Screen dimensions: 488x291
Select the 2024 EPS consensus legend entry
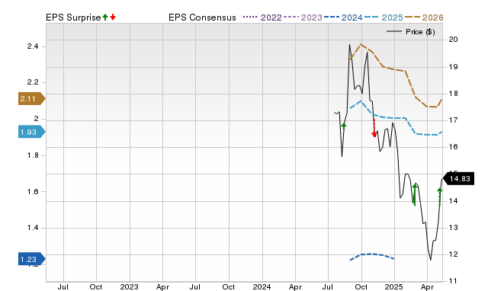coord(343,18)
